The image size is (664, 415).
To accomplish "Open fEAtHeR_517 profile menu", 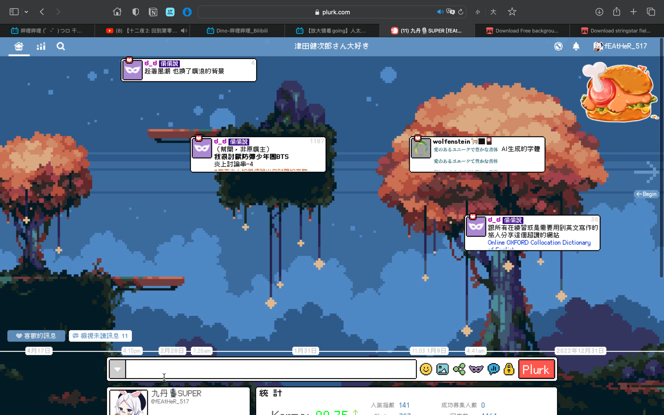I will [x=620, y=46].
